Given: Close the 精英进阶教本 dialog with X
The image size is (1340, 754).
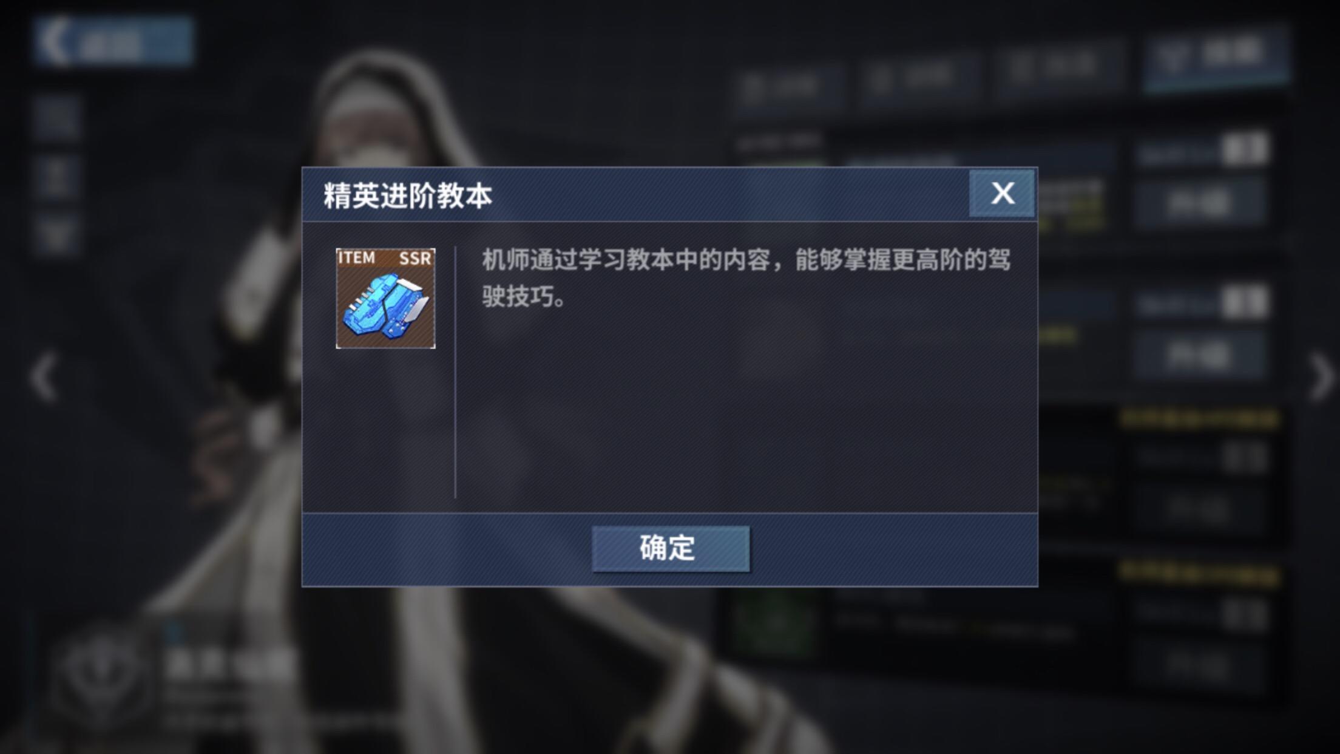Looking at the screenshot, I should [1001, 194].
